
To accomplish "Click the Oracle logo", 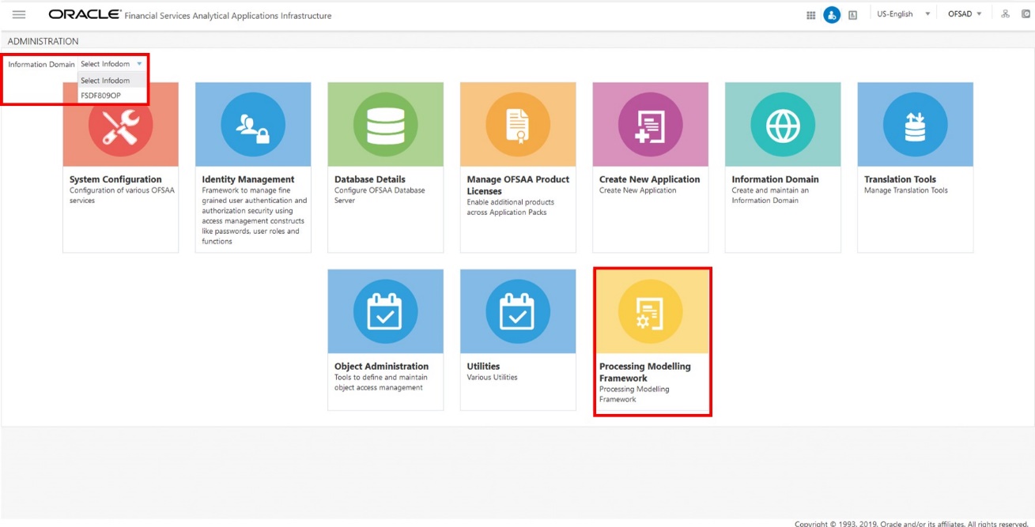I will tap(85, 15).
